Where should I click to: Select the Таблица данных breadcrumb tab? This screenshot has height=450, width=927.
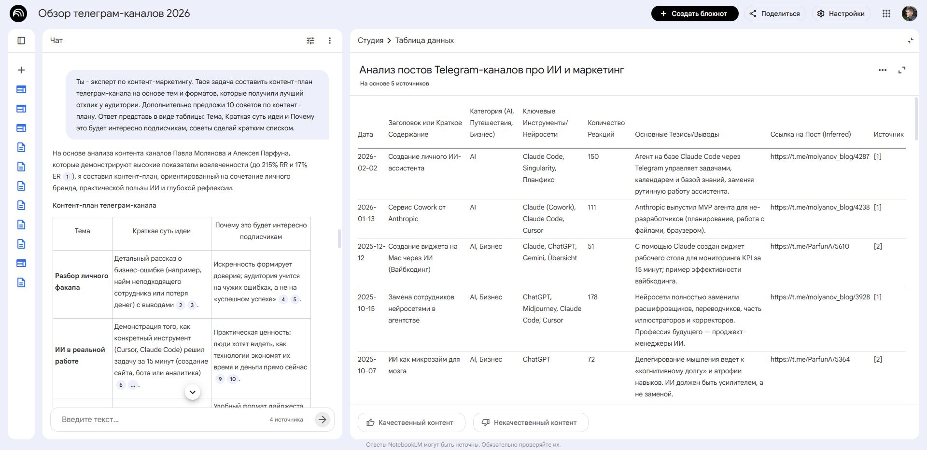tap(424, 41)
